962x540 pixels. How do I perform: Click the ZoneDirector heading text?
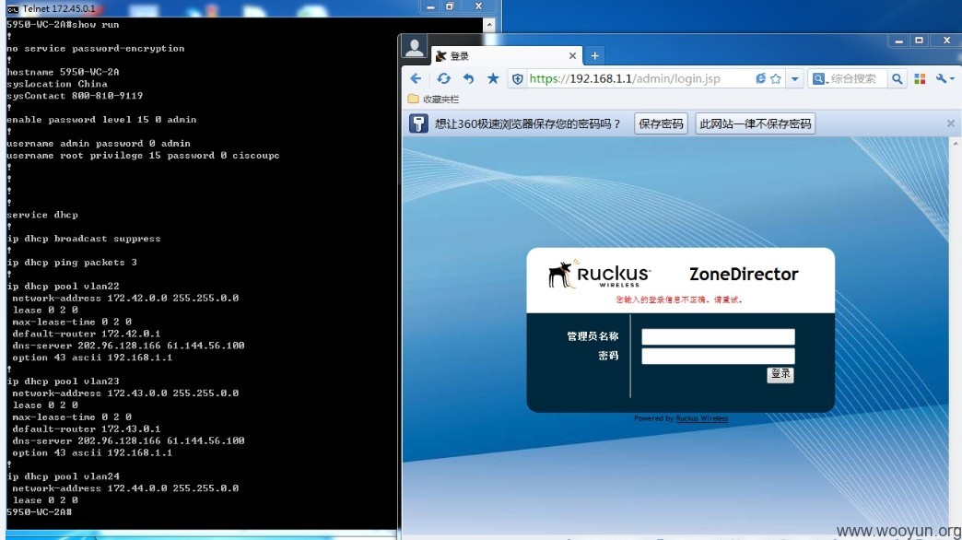744,274
